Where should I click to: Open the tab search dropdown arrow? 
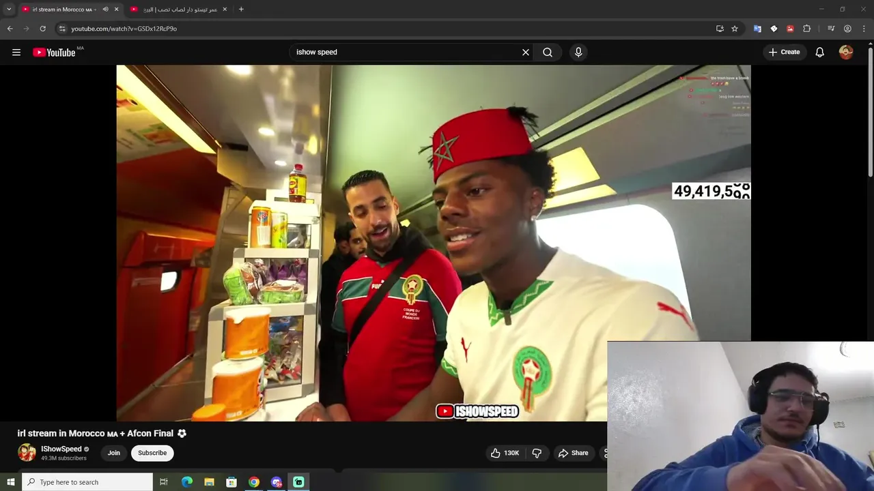9,10
